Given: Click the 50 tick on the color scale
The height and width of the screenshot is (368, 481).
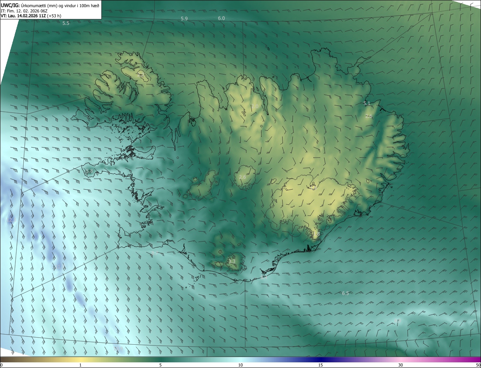Looking at the screenshot, I should click(478, 365).
